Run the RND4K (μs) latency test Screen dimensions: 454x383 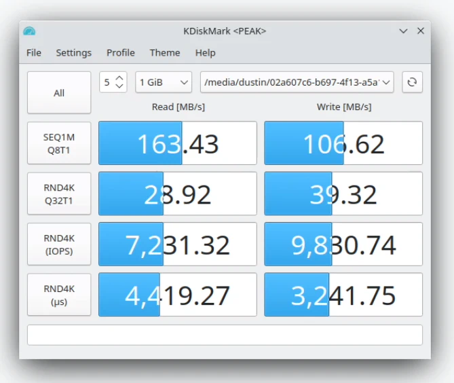(x=59, y=295)
